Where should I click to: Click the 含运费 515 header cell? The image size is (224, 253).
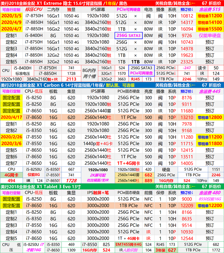(209, 9)
